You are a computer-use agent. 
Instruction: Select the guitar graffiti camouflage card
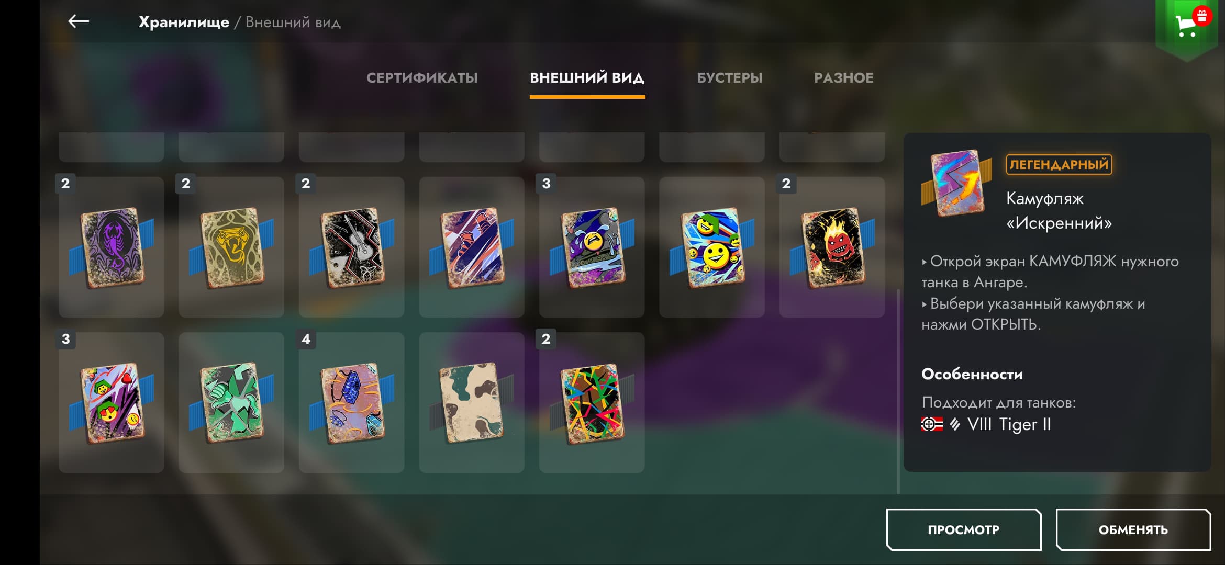coord(351,247)
